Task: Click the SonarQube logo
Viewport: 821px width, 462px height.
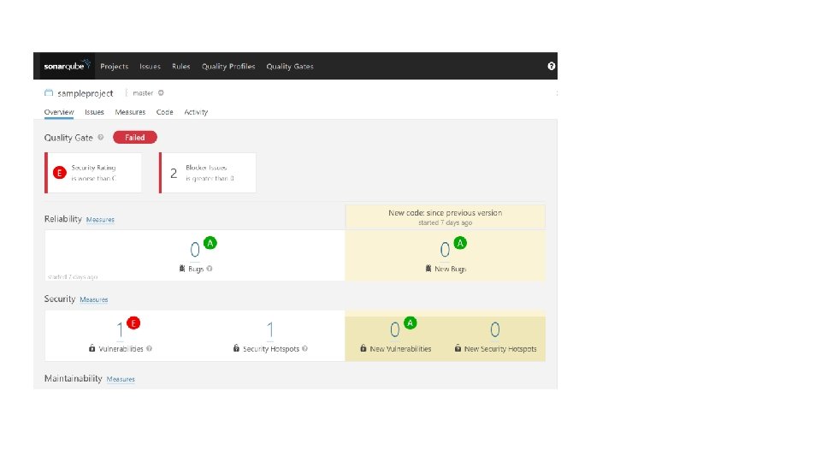Action: coord(67,66)
